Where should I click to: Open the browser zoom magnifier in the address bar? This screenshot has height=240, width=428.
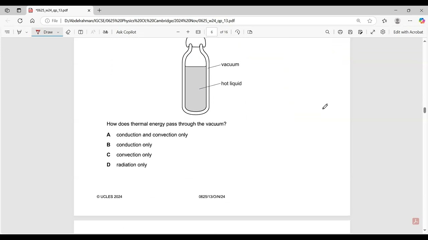(358, 21)
